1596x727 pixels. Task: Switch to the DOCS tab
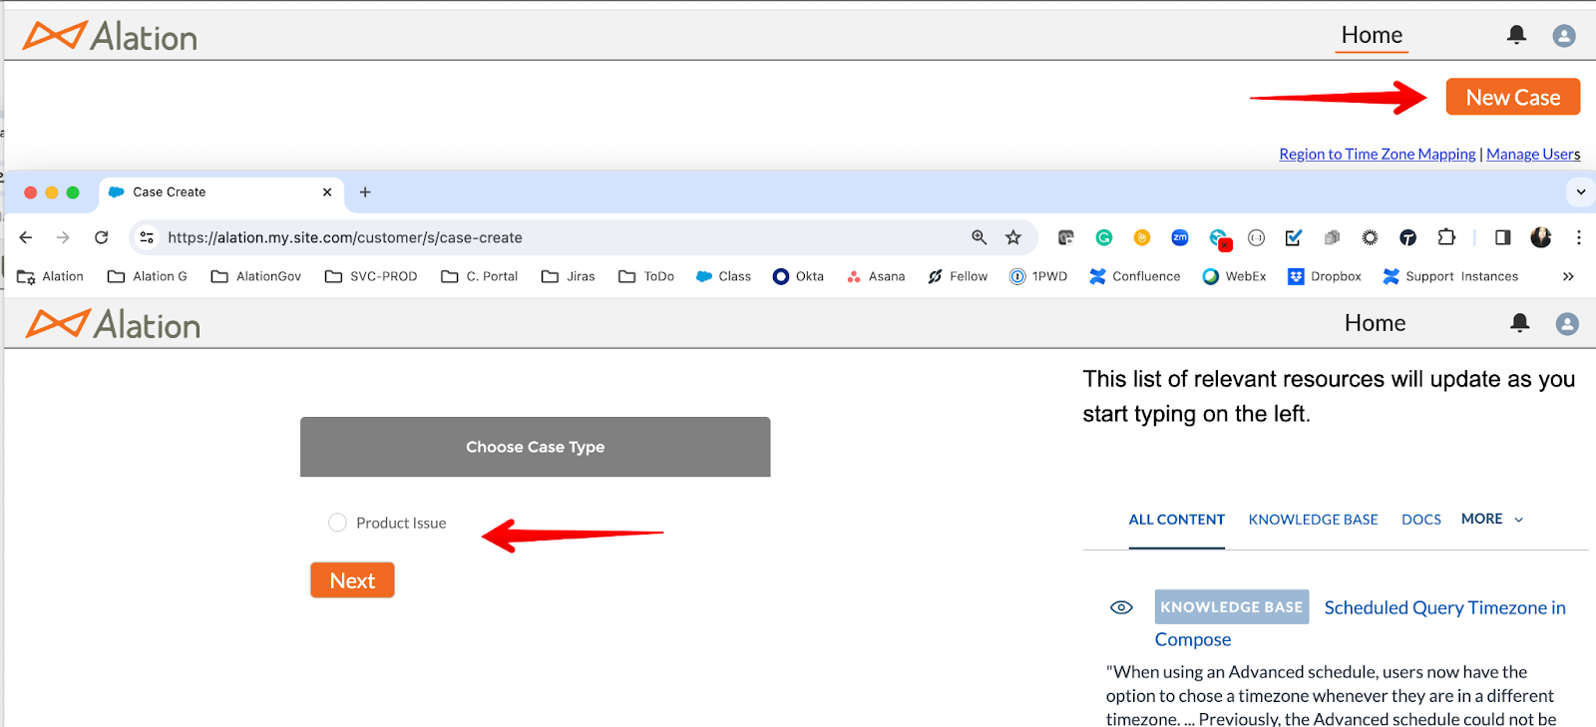(1420, 520)
